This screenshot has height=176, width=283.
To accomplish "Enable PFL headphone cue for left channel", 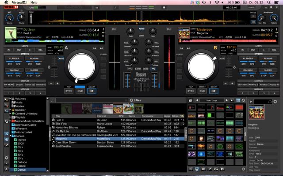I will tap(130, 69).
